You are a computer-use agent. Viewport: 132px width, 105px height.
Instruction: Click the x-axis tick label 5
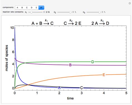(x=126, y=93)
